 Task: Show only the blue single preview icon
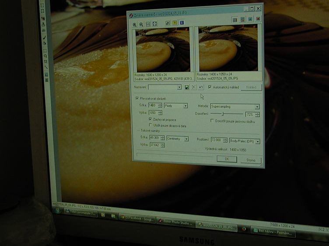(x=250, y=19)
